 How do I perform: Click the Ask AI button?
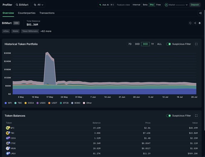(x=107, y=5)
